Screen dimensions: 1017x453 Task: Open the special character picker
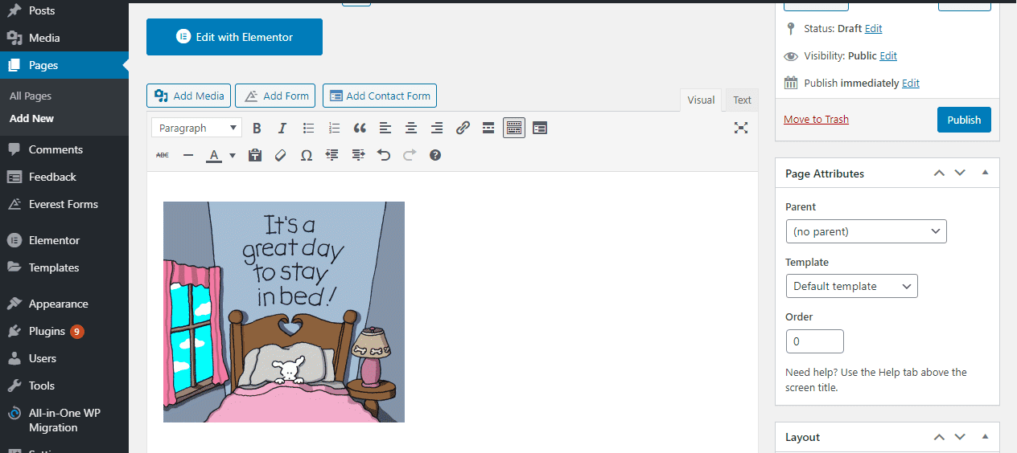(307, 155)
